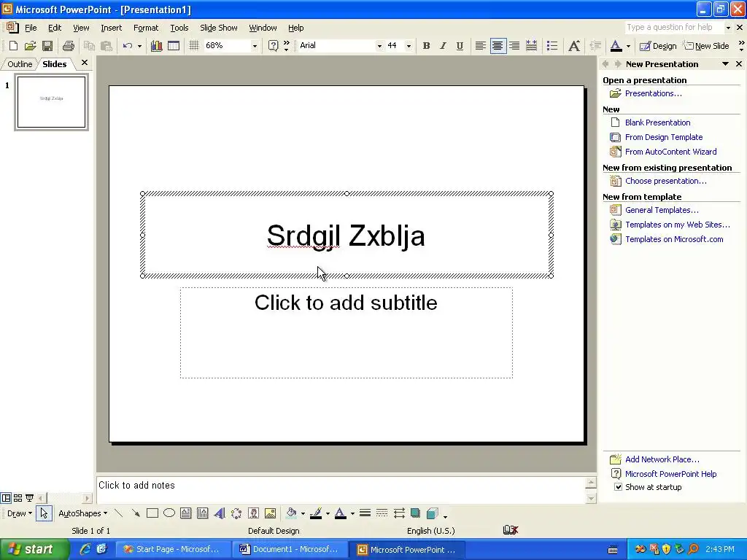Image resolution: width=747 pixels, height=560 pixels.
Task: Open the New Presentation task pane dropdown
Action: coord(725,64)
